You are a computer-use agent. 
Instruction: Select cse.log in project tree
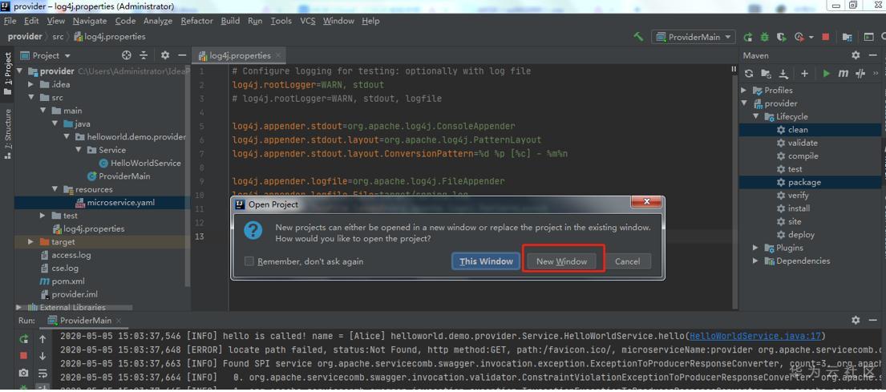59,269
